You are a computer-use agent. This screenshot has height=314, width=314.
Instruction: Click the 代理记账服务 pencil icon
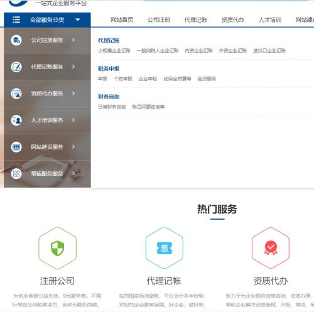coord(16,67)
